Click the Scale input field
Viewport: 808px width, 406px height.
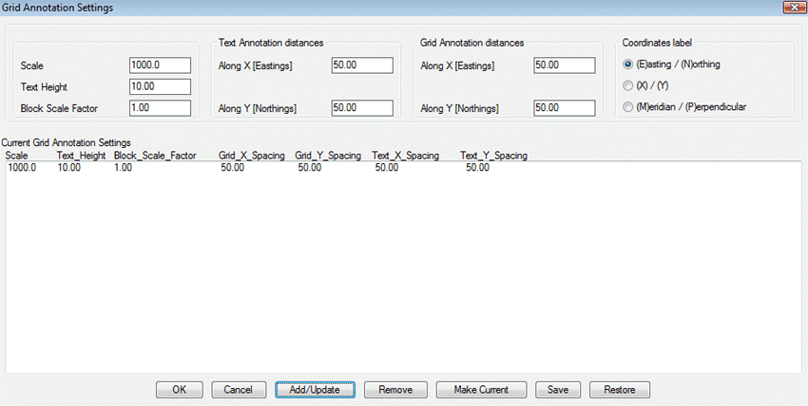(x=160, y=65)
